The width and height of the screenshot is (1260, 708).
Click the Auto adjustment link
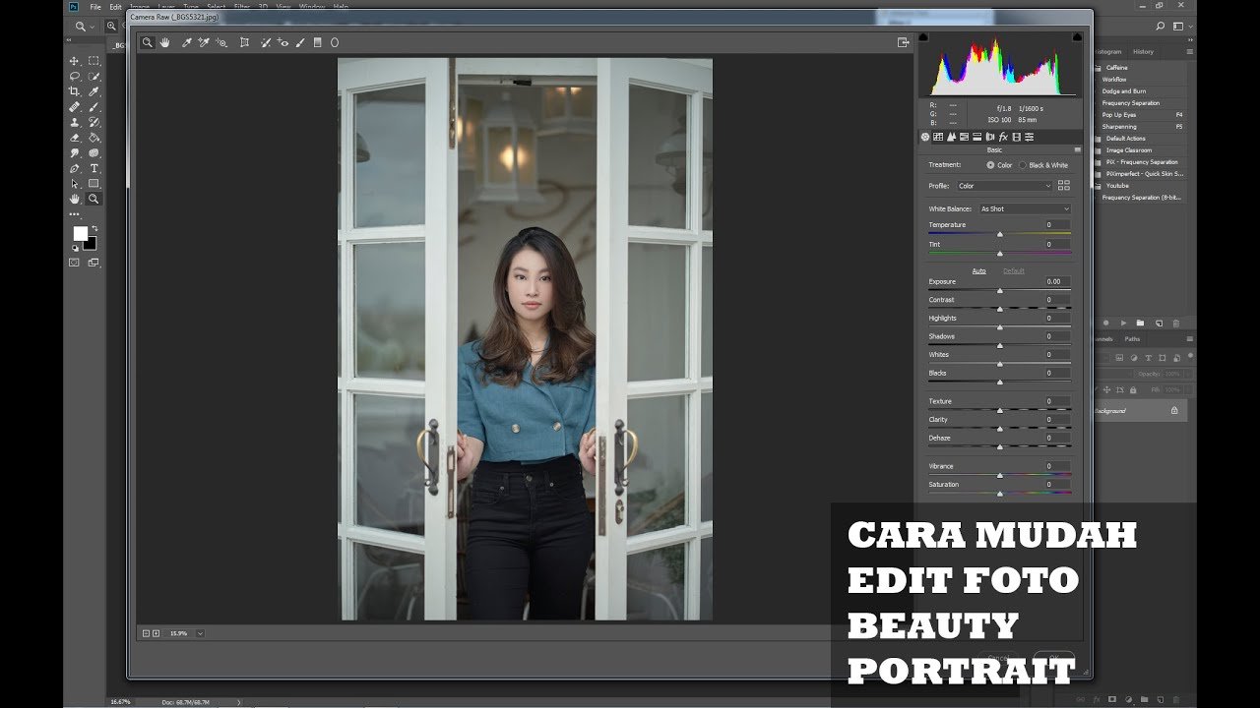pyautogui.click(x=978, y=270)
